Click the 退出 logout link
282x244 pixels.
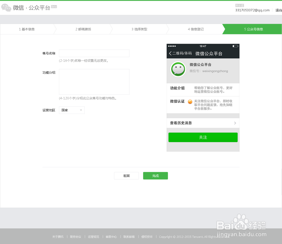pyautogui.click(x=279, y=10)
